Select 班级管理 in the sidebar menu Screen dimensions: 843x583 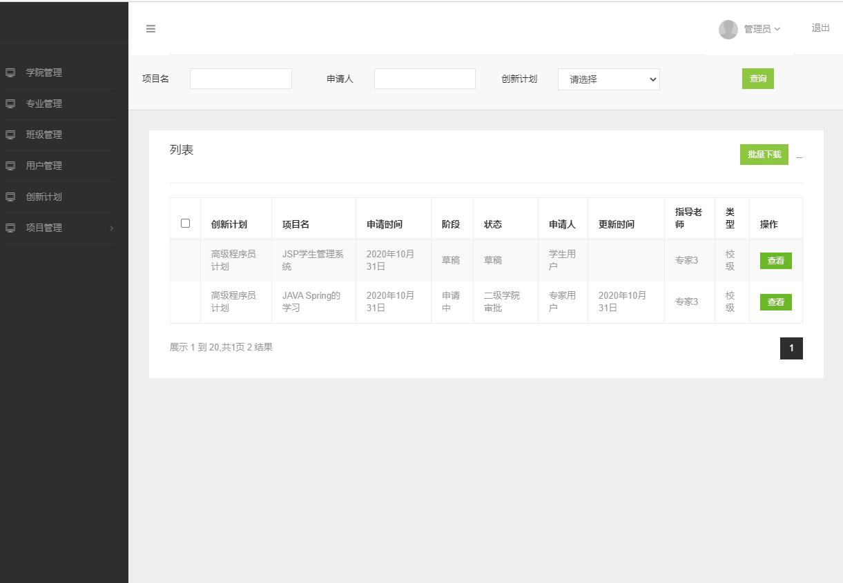tap(43, 135)
